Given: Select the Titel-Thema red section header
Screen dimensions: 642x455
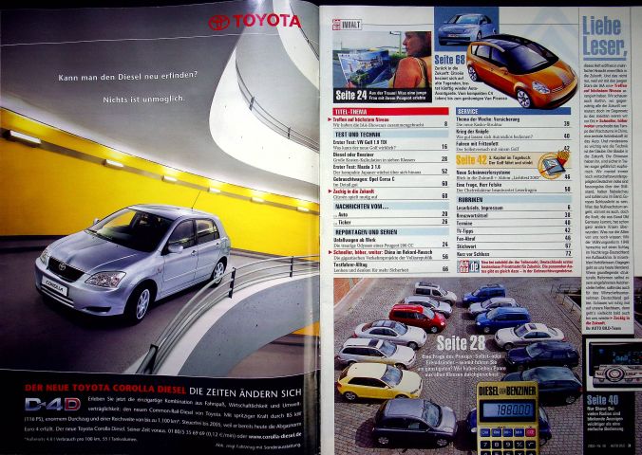Looking at the screenshot, I should [x=389, y=110].
